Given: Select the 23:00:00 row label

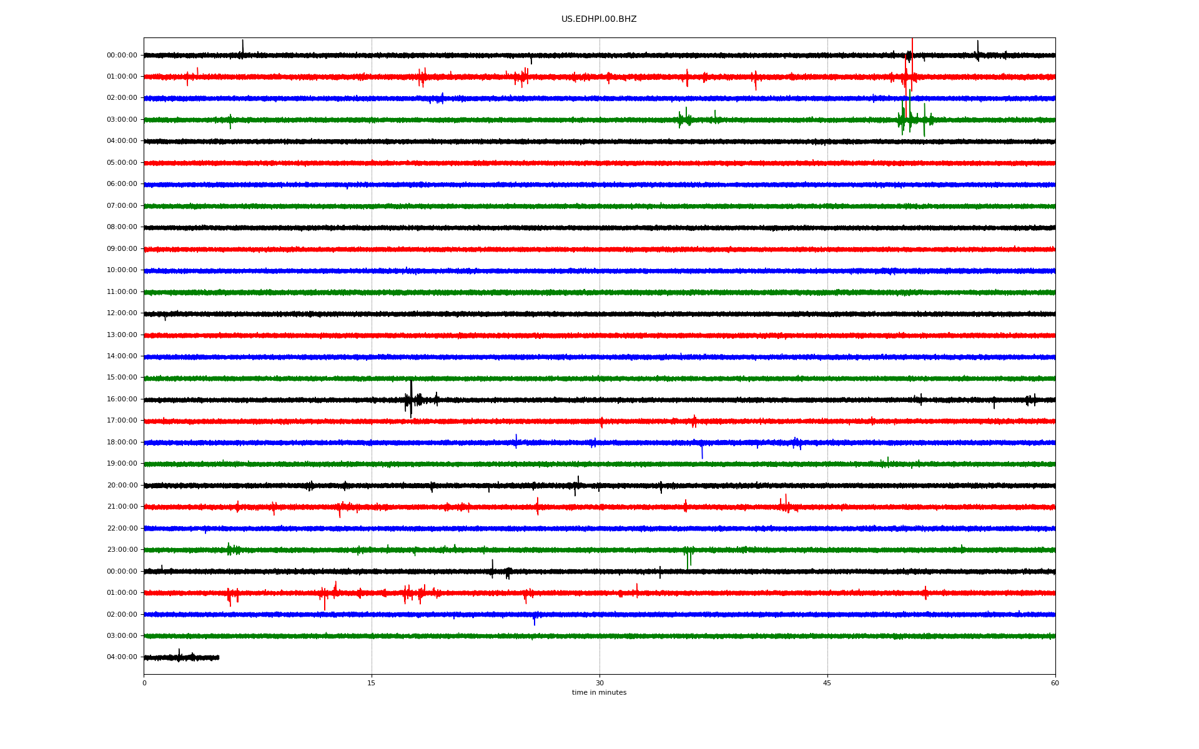Looking at the screenshot, I should pos(122,550).
